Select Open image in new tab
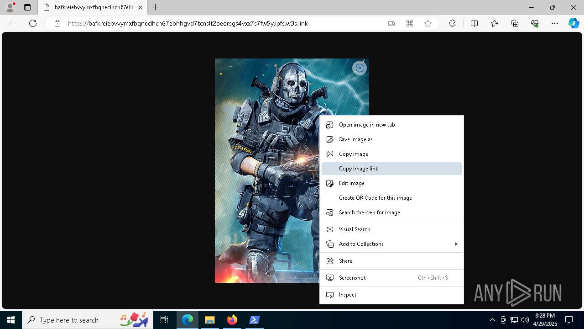 [391, 125]
